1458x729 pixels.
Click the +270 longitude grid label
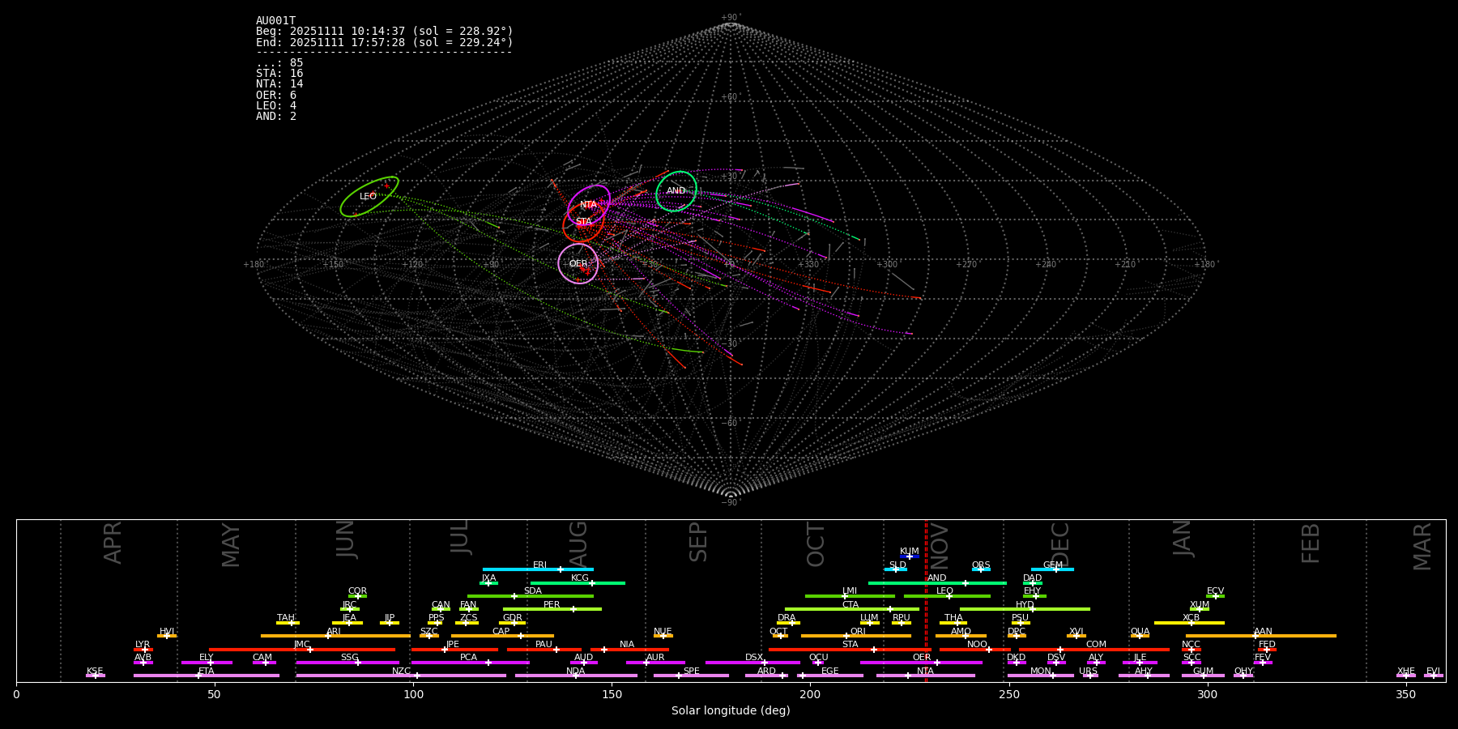(x=966, y=264)
